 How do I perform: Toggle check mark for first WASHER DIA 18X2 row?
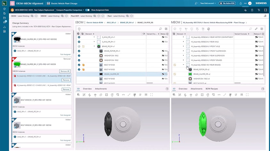point(79,56)
